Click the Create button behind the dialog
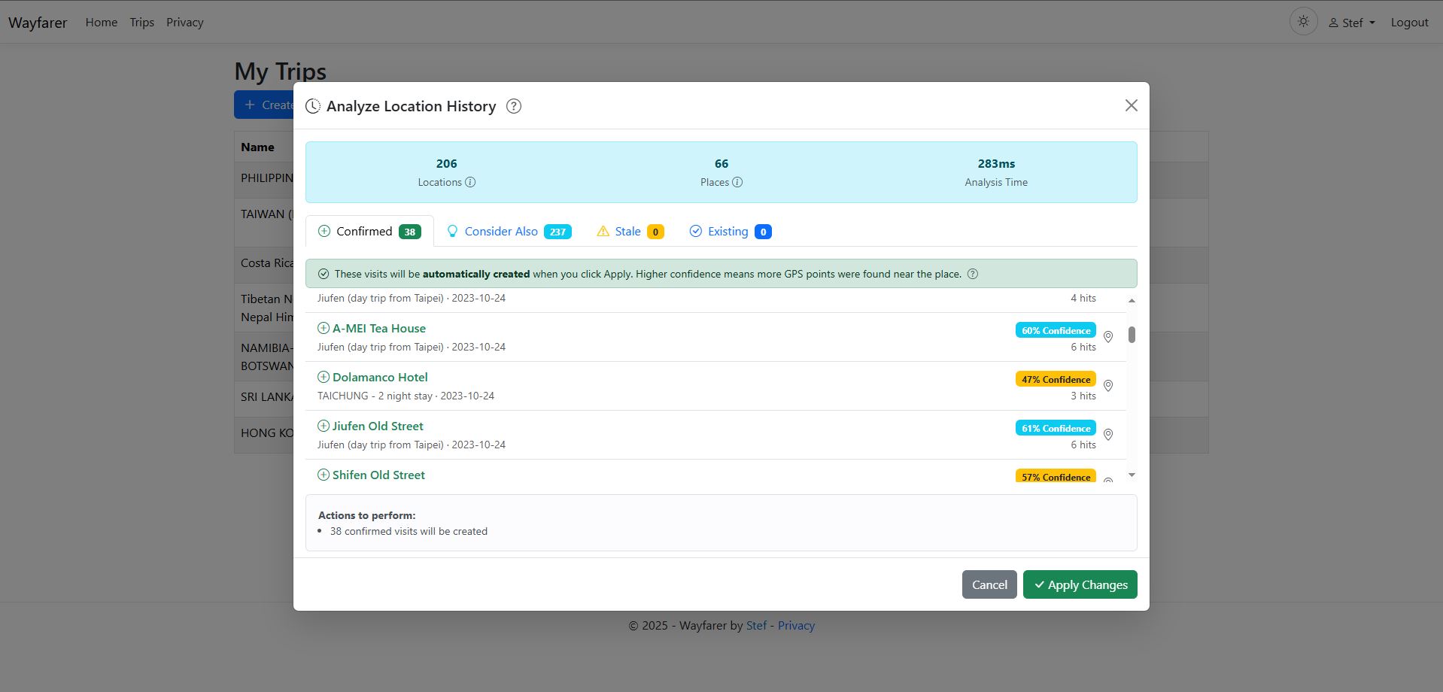Screen dimensions: 1443x692 tap(264, 105)
